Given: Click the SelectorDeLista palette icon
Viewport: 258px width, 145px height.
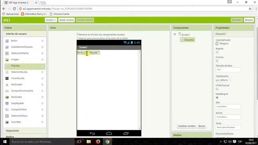Looking at the screenshot, I should (7, 72).
